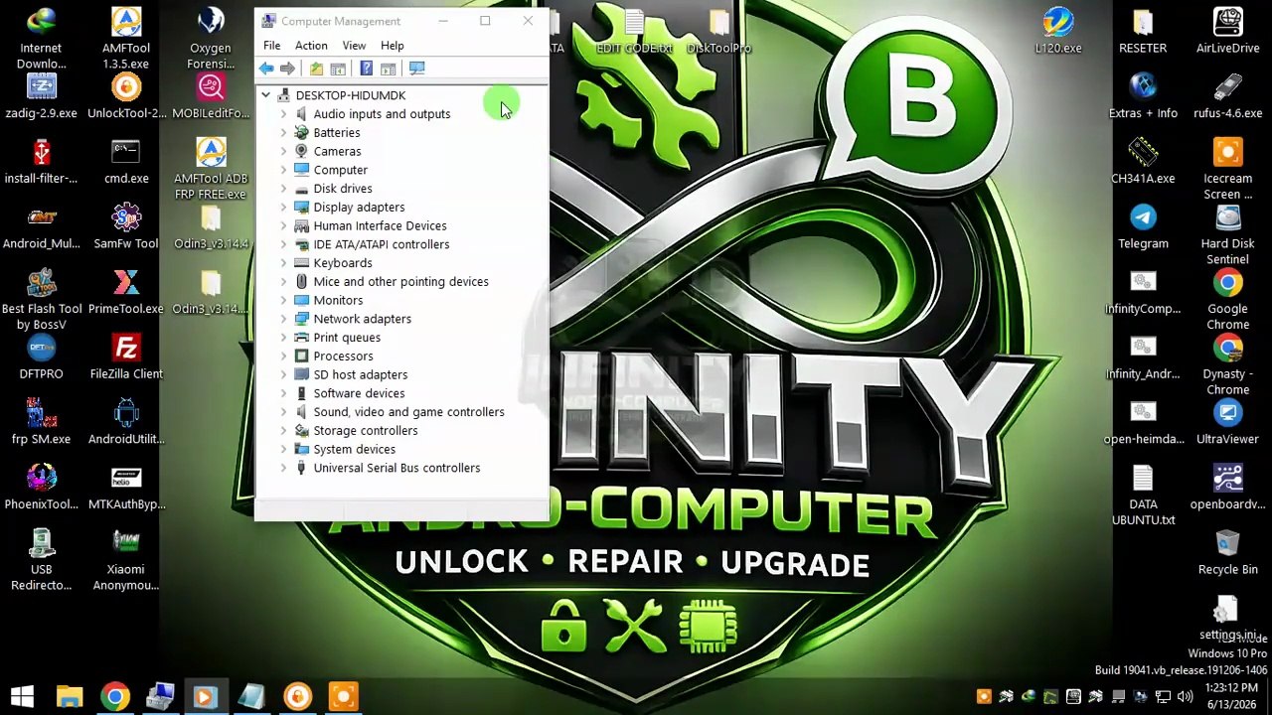This screenshot has width=1272, height=715.
Task: Select the System devices row
Action: [354, 450]
